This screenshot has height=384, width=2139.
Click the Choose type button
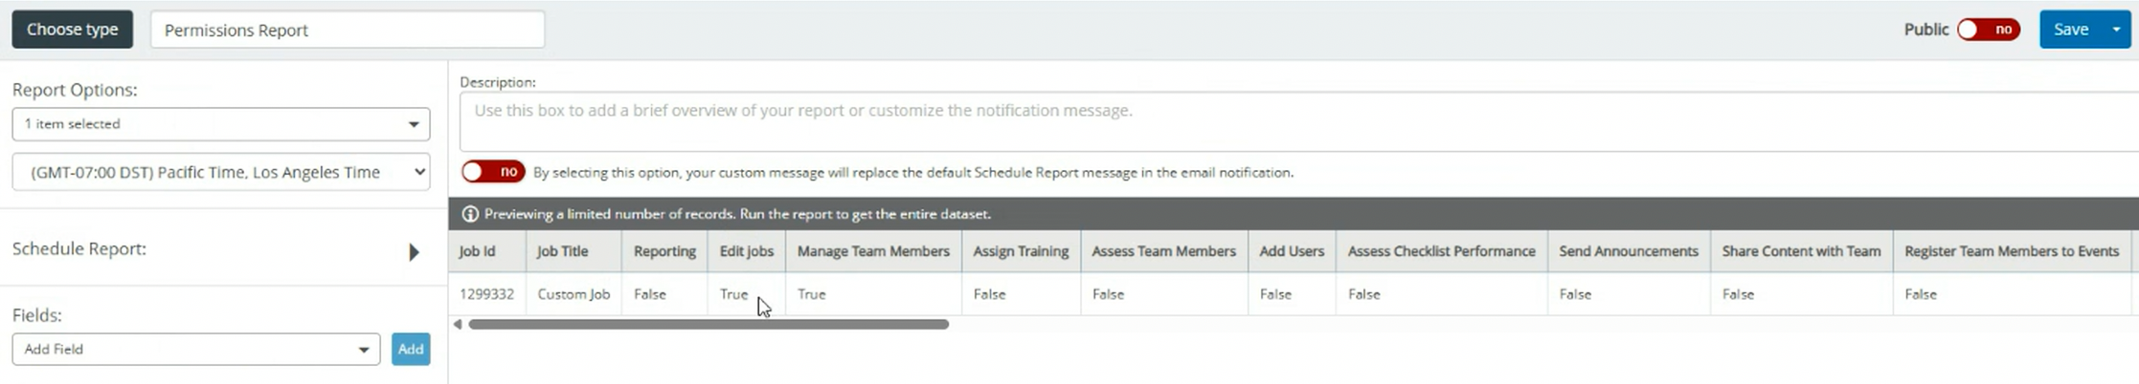[x=73, y=30]
